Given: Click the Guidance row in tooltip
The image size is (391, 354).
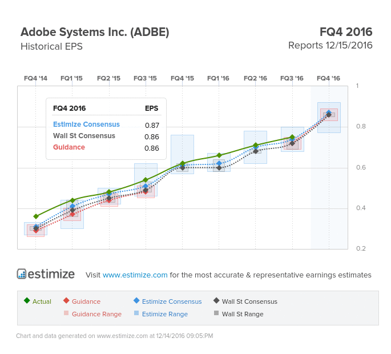Looking at the screenshot, I should tap(106, 148).
